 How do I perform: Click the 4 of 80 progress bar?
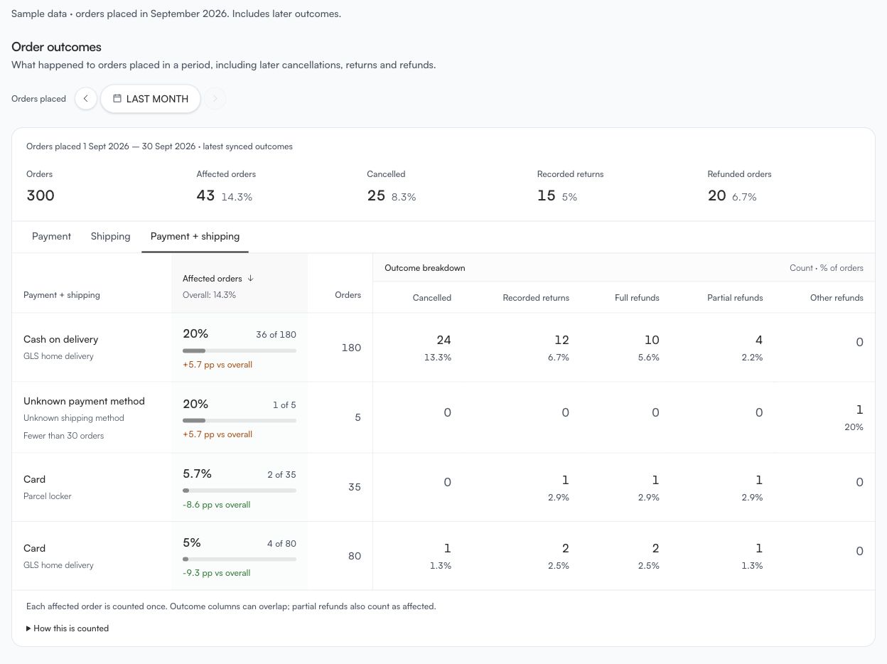point(240,559)
